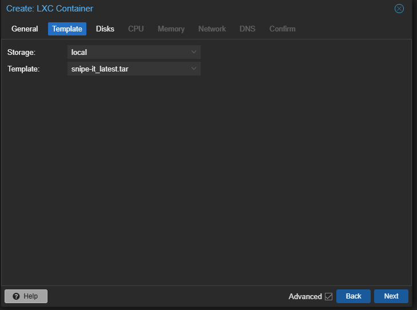417x310 pixels.
Task: Click the Advanced label text
Action: tap(305, 296)
